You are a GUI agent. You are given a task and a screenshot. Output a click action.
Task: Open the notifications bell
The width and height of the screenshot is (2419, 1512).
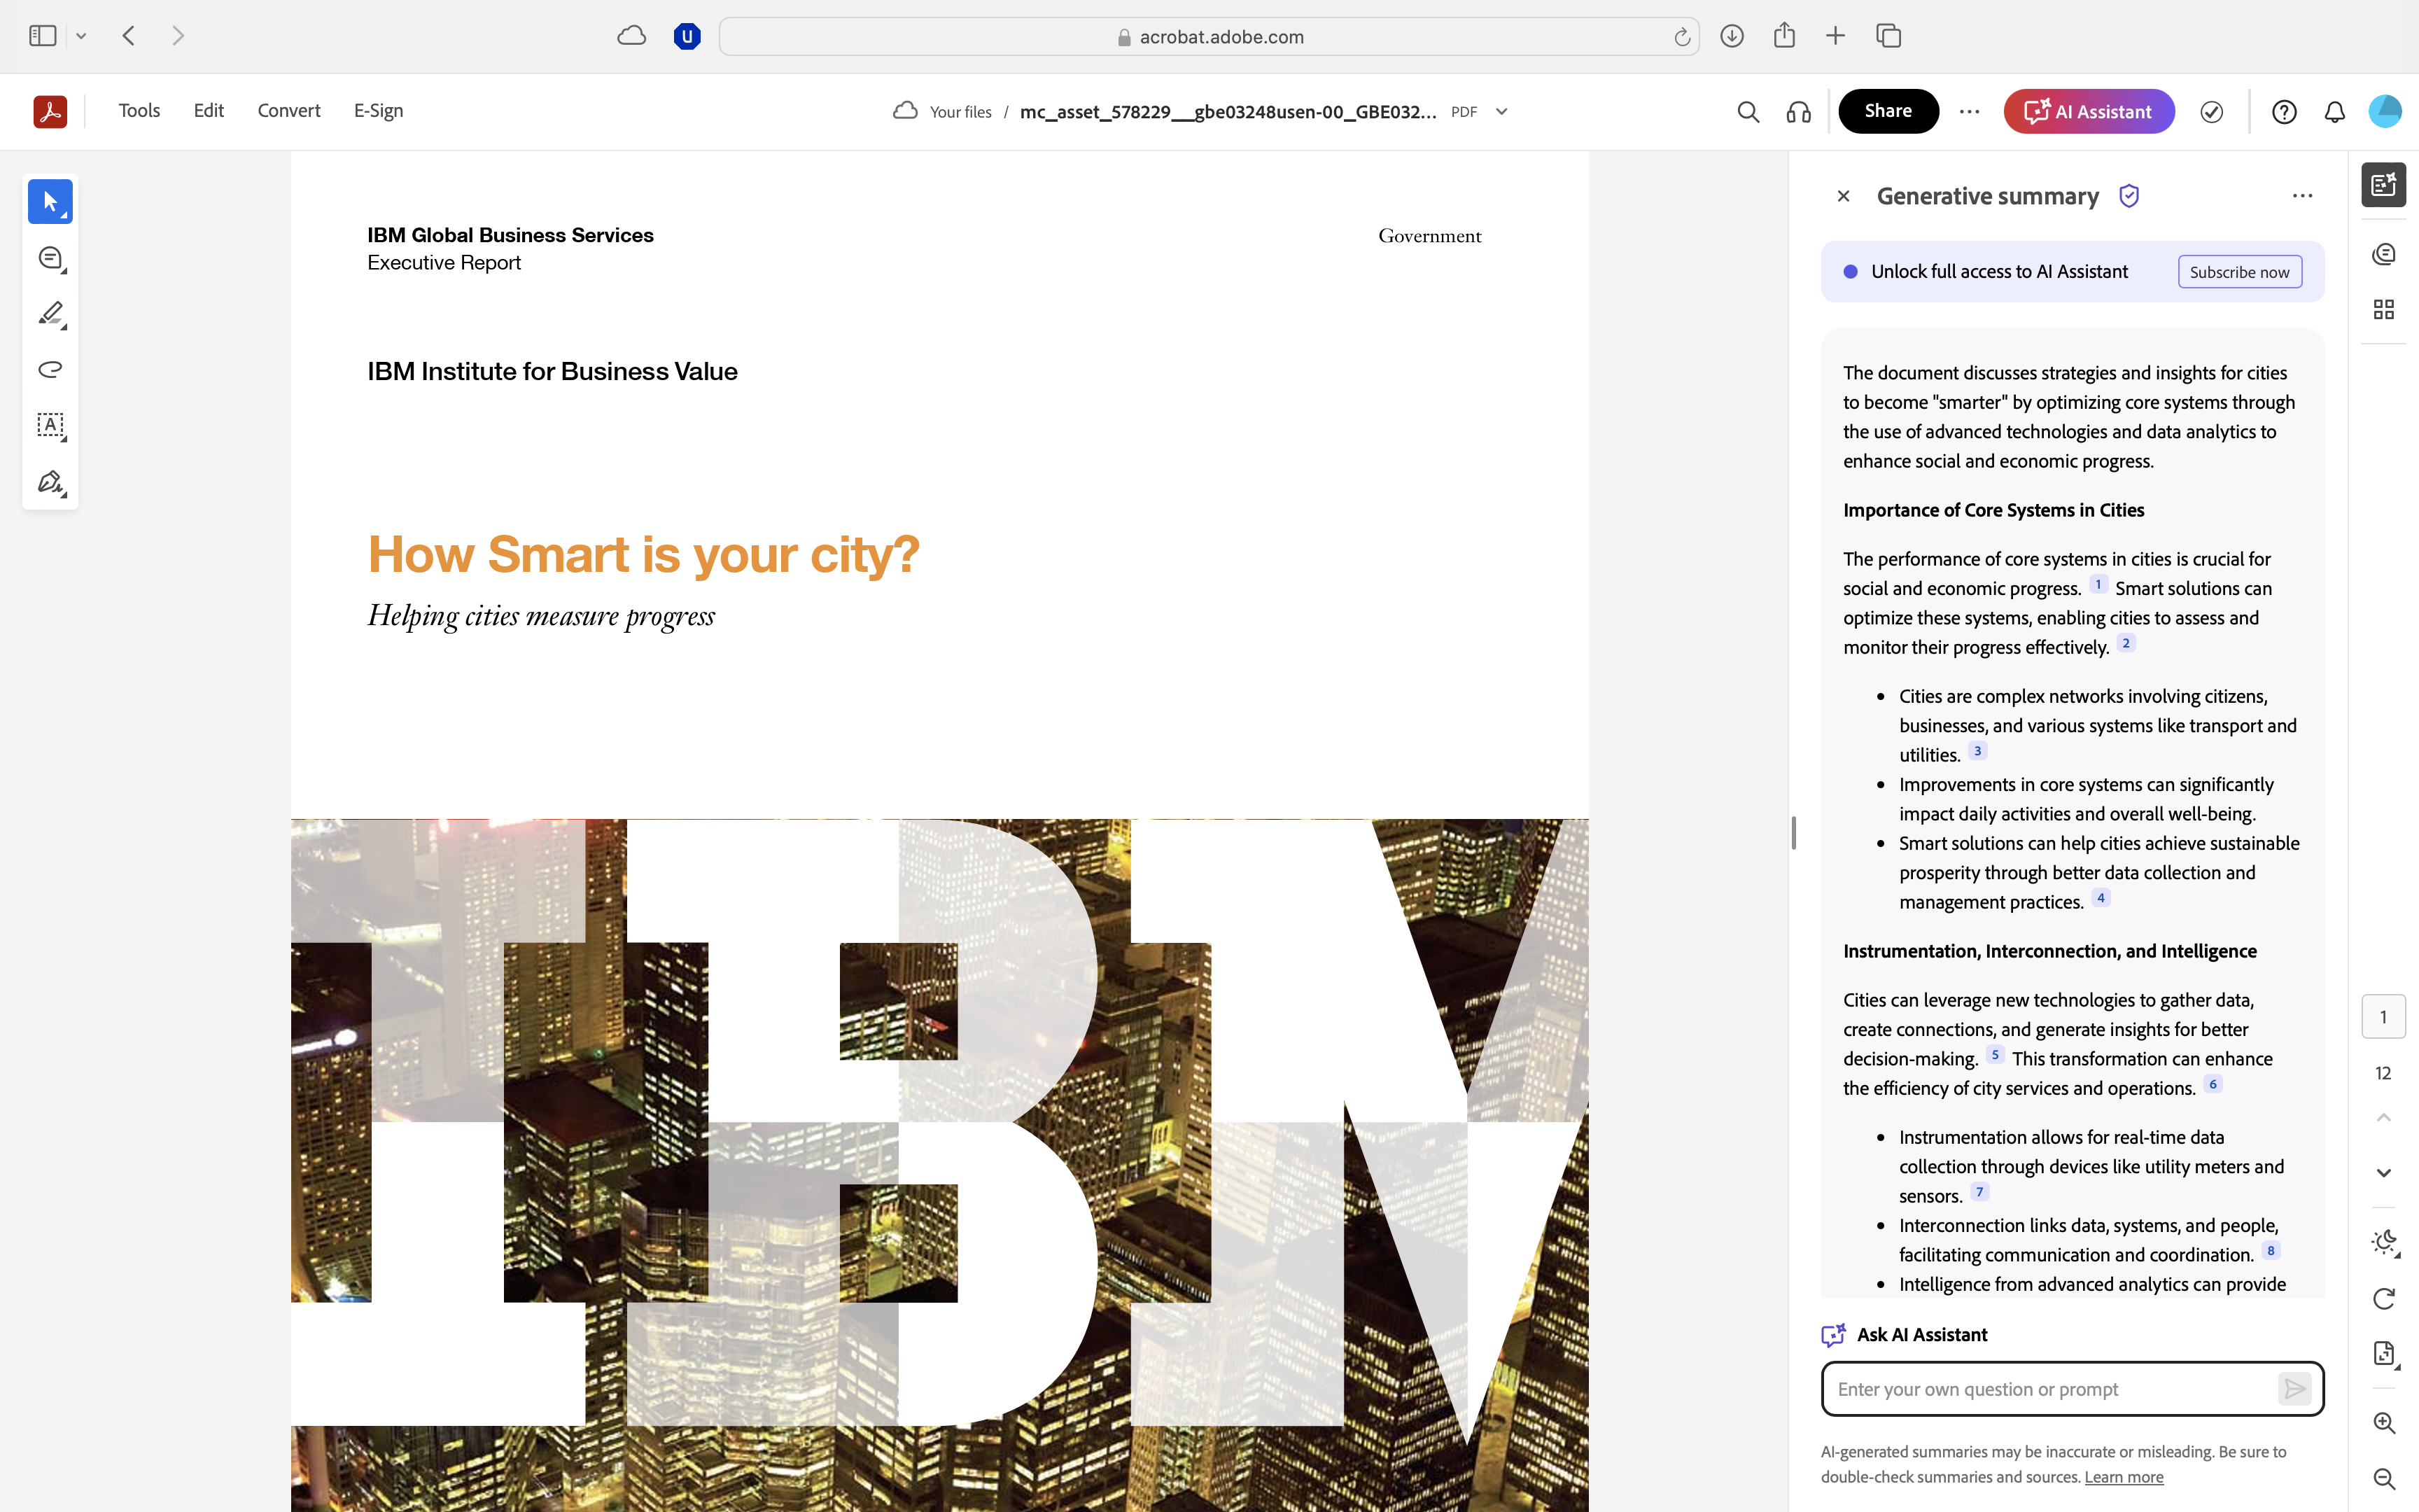(2335, 112)
